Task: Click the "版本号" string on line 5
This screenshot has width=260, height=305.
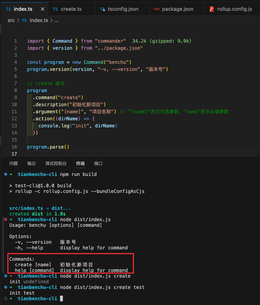Action: coord(156,69)
